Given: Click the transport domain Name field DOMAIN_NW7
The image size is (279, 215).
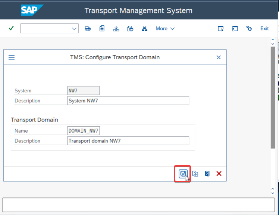Looking at the screenshot, I should 84,131.
